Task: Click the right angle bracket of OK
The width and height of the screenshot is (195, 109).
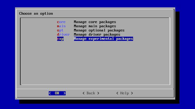Action: click(65, 93)
